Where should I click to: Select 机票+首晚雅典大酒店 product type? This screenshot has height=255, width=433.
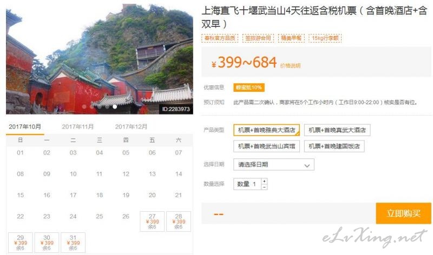click(266, 130)
